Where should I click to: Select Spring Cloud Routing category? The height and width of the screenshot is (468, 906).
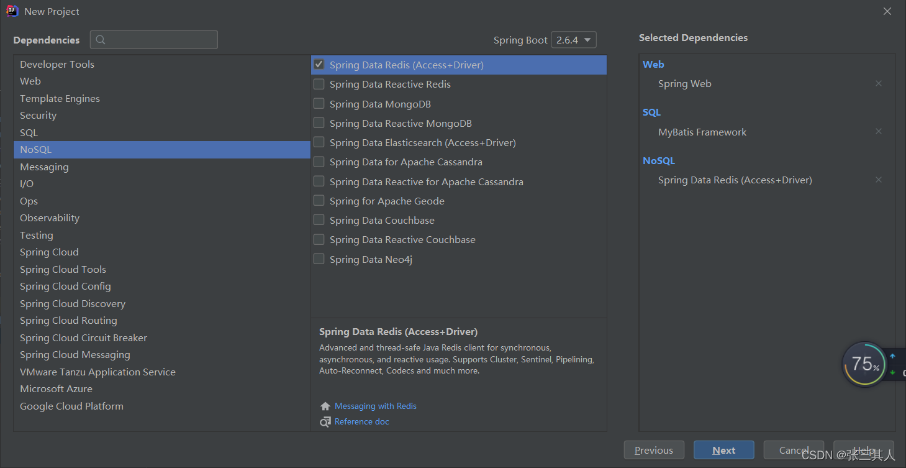tap(161, 321)
